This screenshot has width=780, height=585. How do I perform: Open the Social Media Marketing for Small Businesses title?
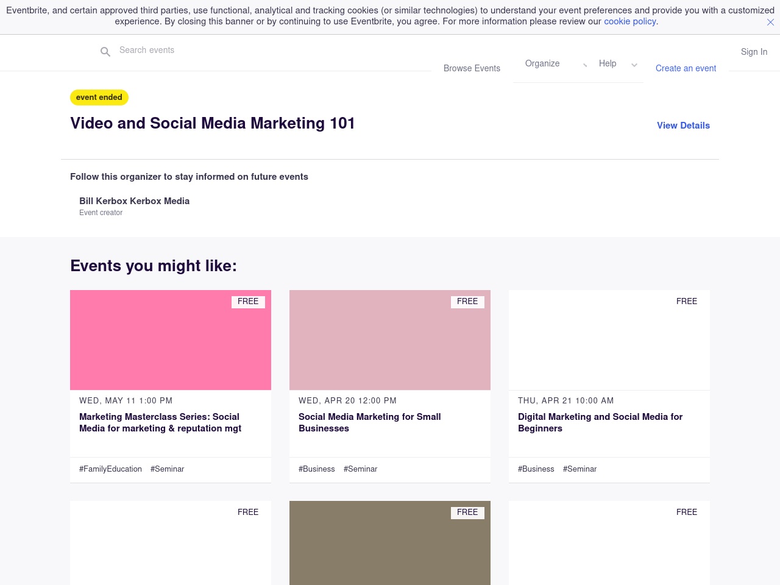(370, 422)
